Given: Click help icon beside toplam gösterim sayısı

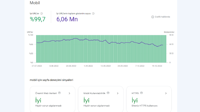Looking at the screenshot, I should coord(93,14).
